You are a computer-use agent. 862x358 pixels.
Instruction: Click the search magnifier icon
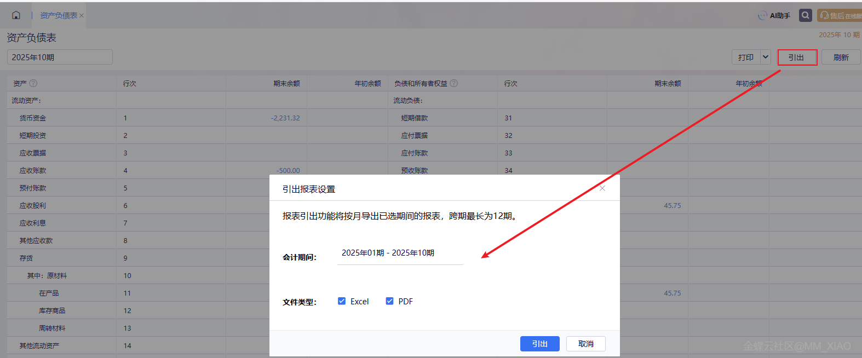click(x=805, y=15)
